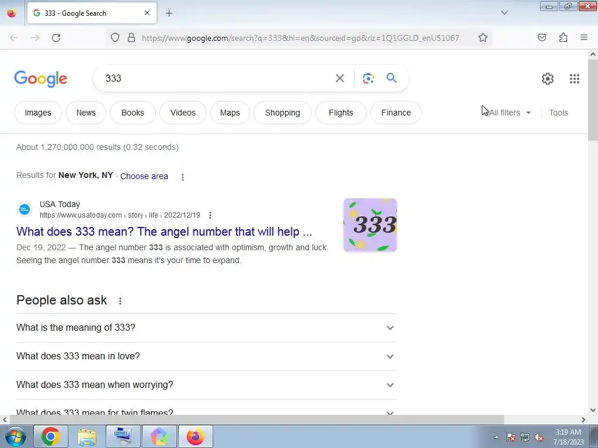Click the USA Today site favicon
Image resolution: width=598 pixels, height=448 pixels.
point(25,209)
